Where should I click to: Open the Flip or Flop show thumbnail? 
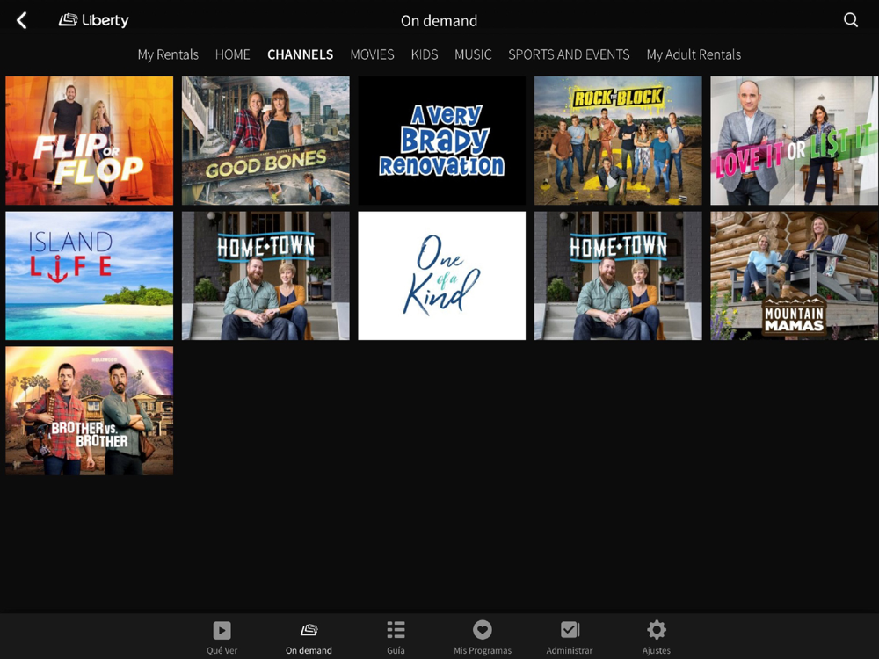tap(89, 141)
